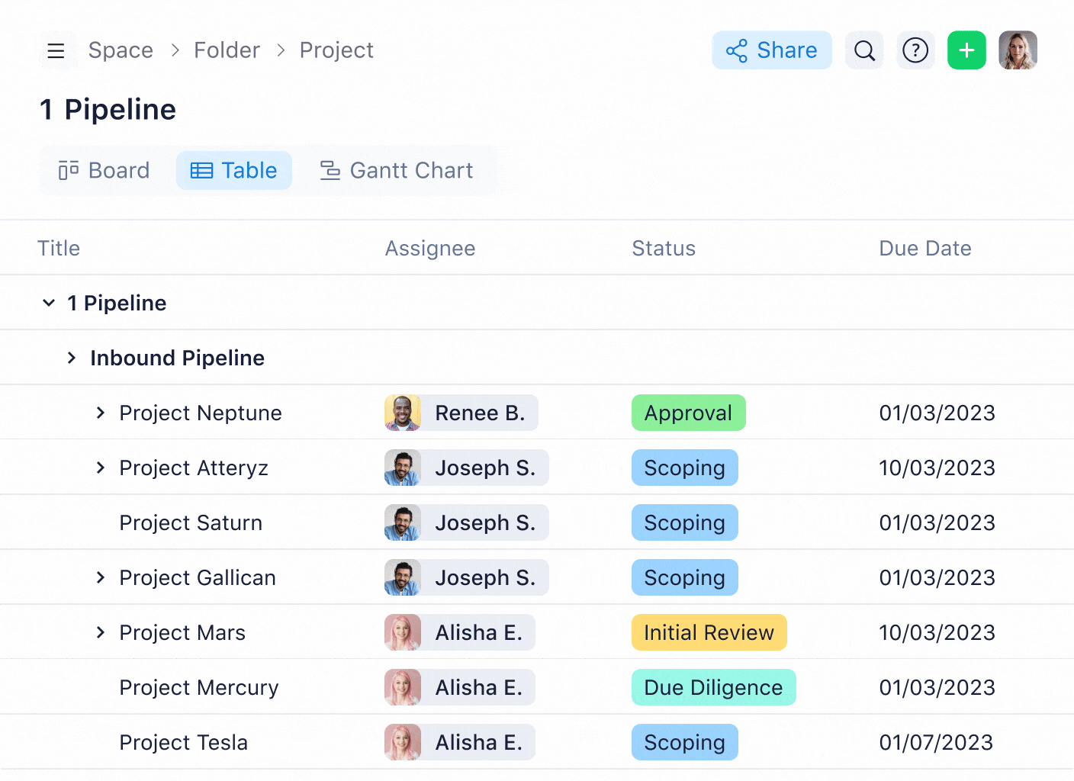Click the Status column header

click(664, 249)
